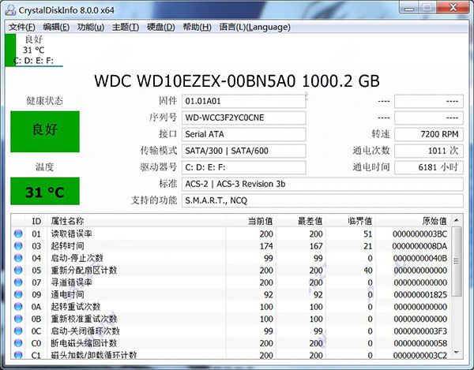Click the blue status icon for row 0A

pos(18,307)
